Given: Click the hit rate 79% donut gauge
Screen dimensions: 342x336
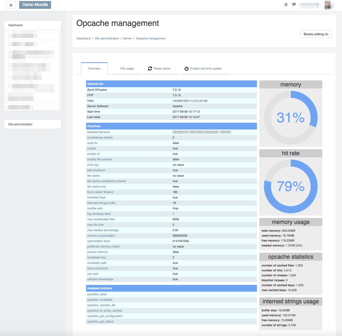Looking at the screenshot, I should 291,186.
